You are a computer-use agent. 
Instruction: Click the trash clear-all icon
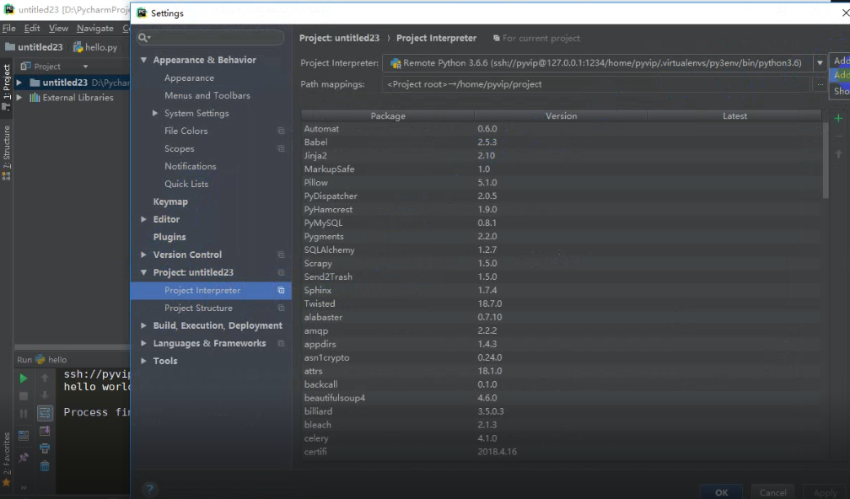click(x=45, y=466)
